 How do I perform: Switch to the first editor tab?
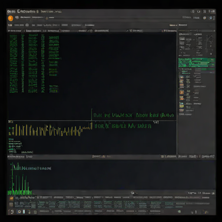tap(15, 31)
